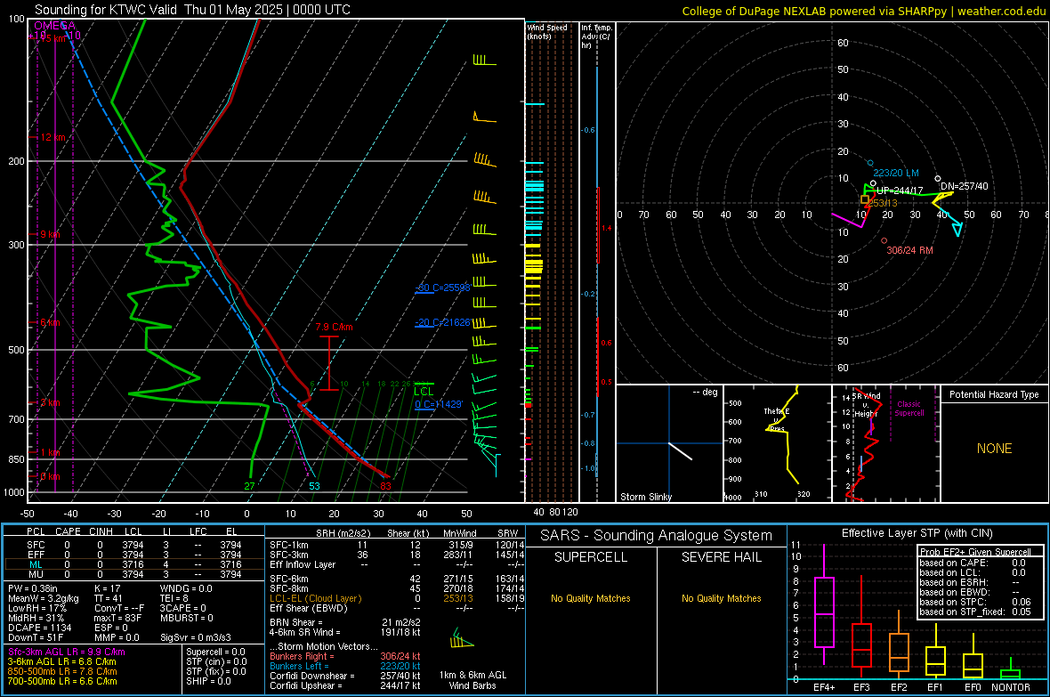Click the magenta 'Classic Supercell' label
The width and height of the screenshot is (1050, 697).
point(909,409)
